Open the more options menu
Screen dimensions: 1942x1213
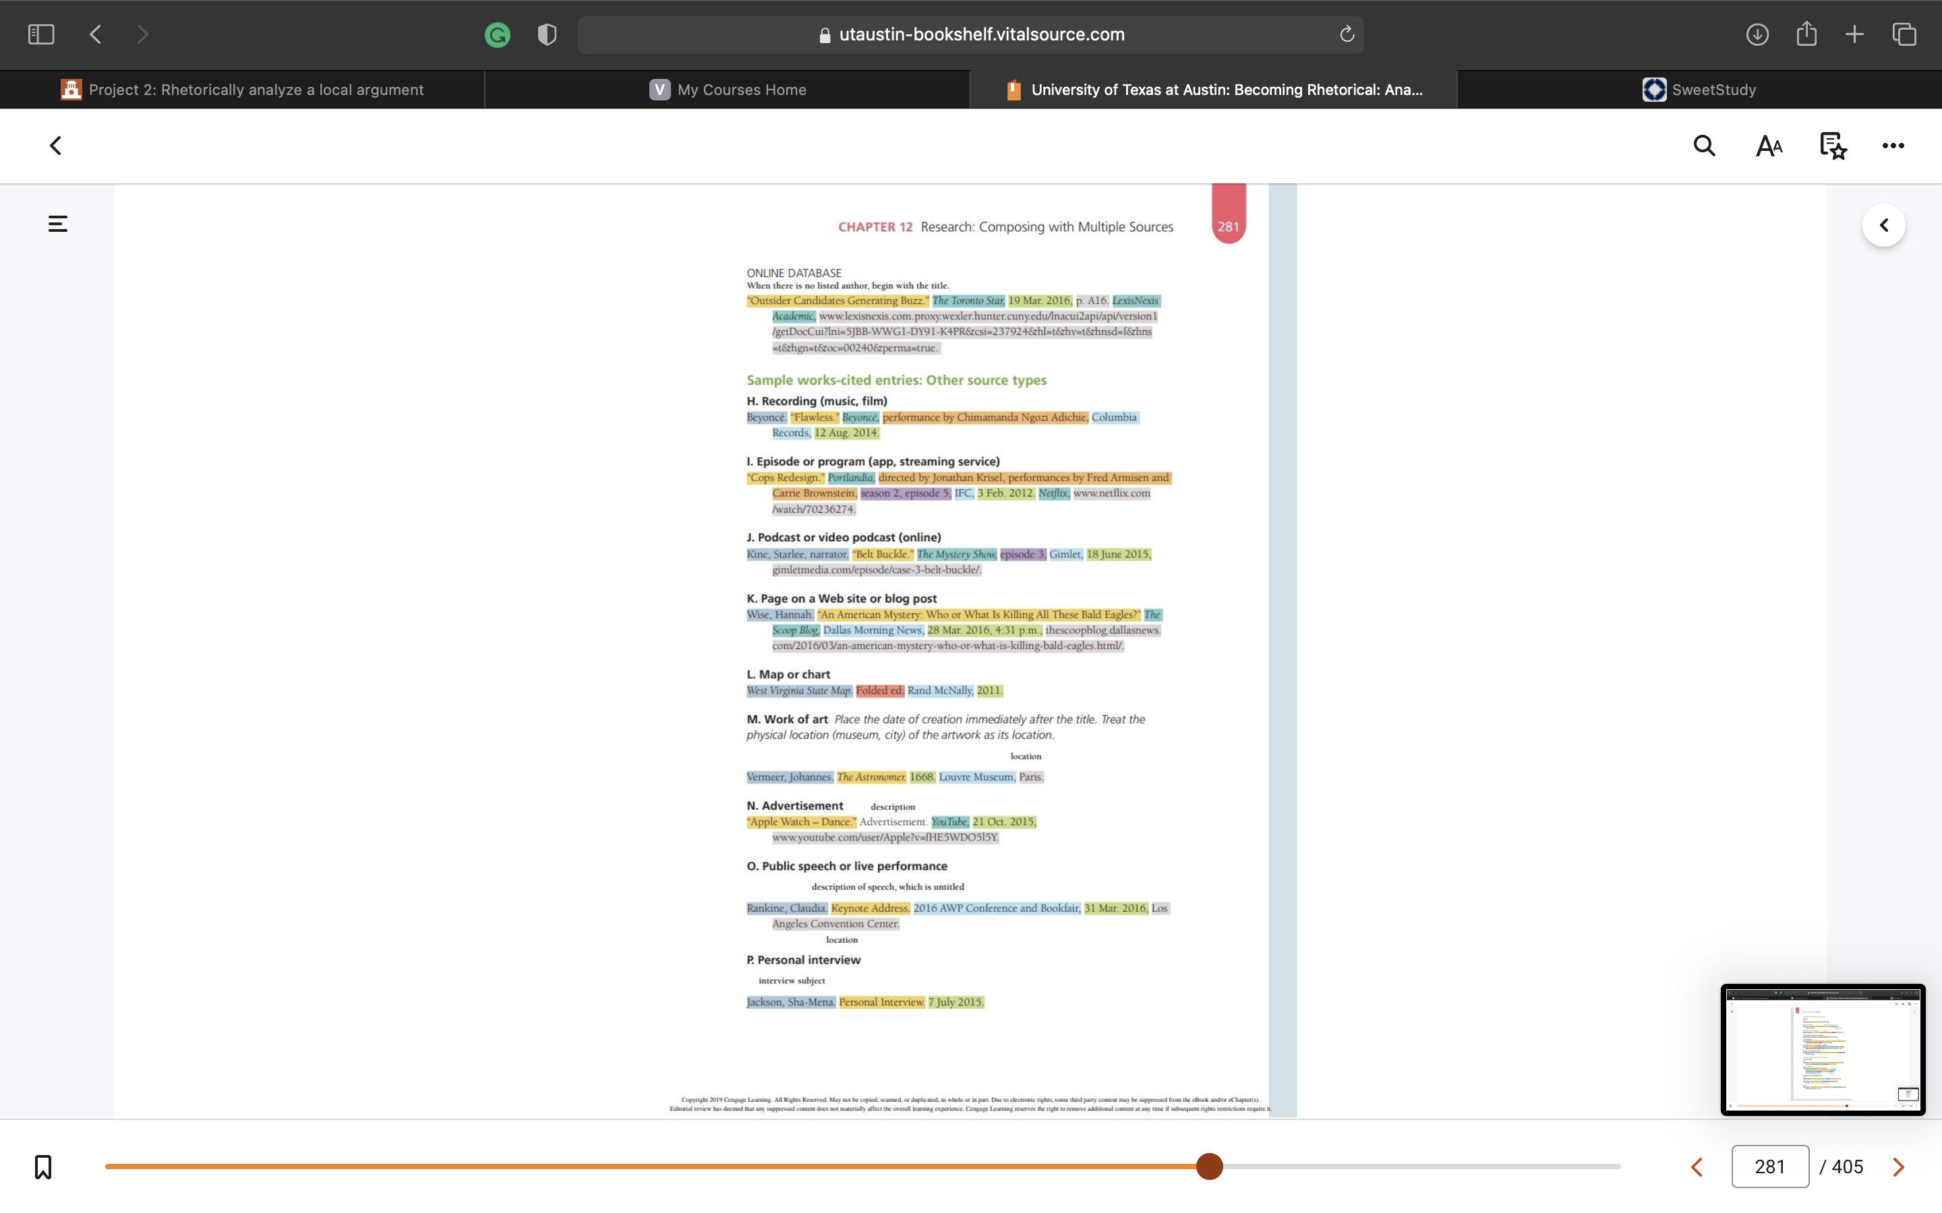(1893, 146)
